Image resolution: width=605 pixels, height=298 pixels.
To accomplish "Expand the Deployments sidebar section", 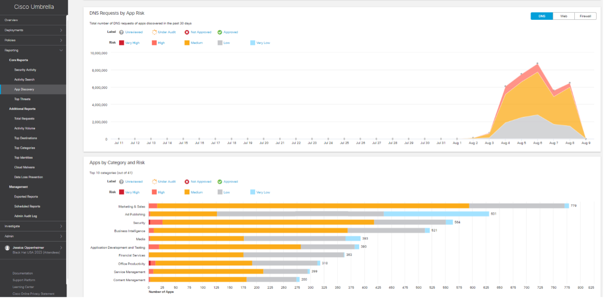I will (x=33, y=30).
